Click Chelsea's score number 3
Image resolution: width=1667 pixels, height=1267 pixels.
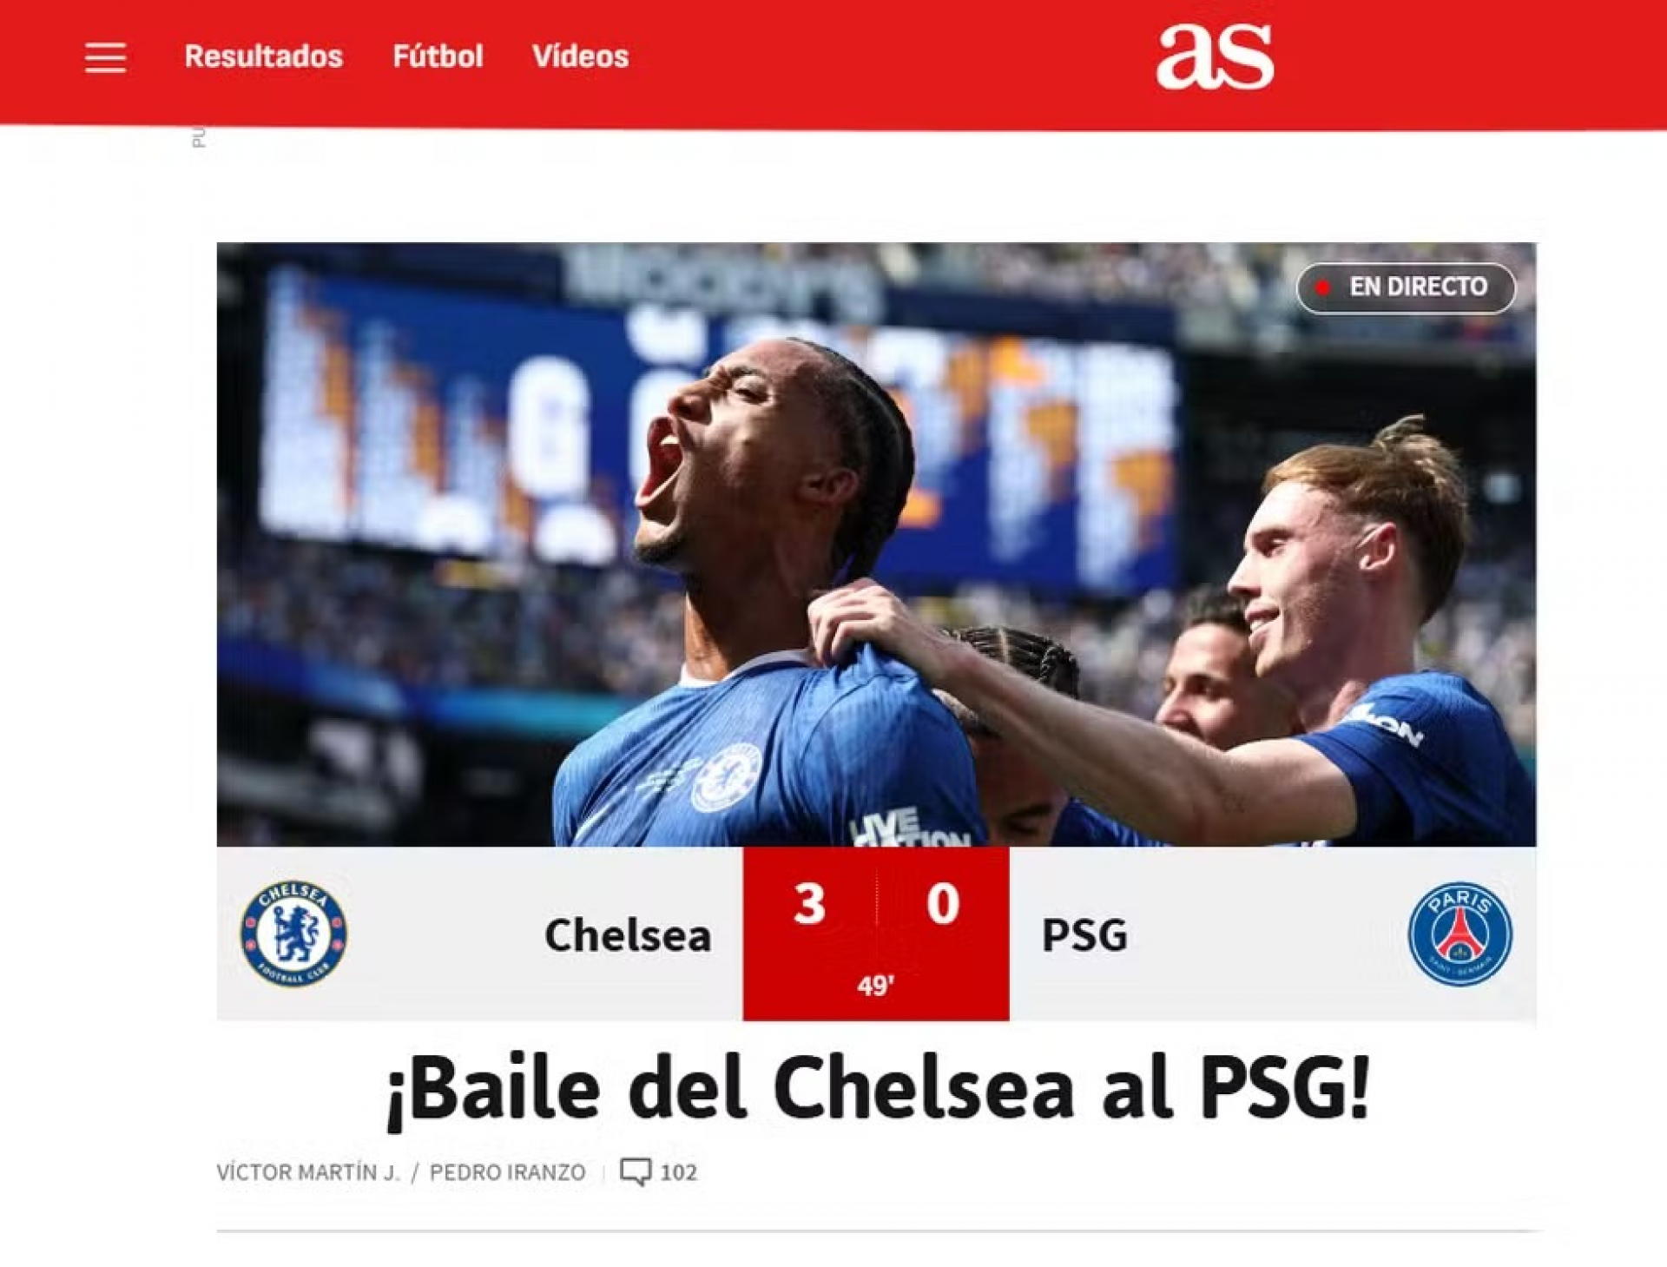[x=809, y=904]
